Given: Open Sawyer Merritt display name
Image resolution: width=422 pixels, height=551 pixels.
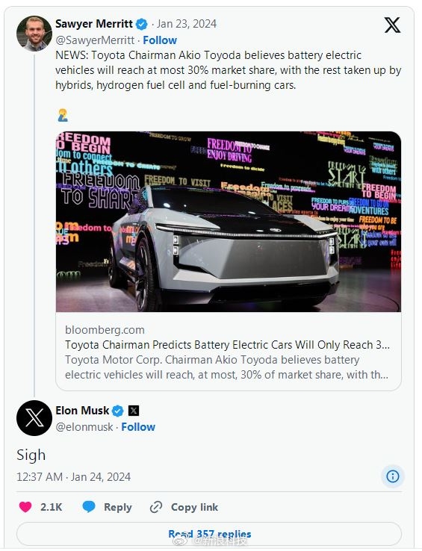Looking at the screenshot, I should 94,24.
